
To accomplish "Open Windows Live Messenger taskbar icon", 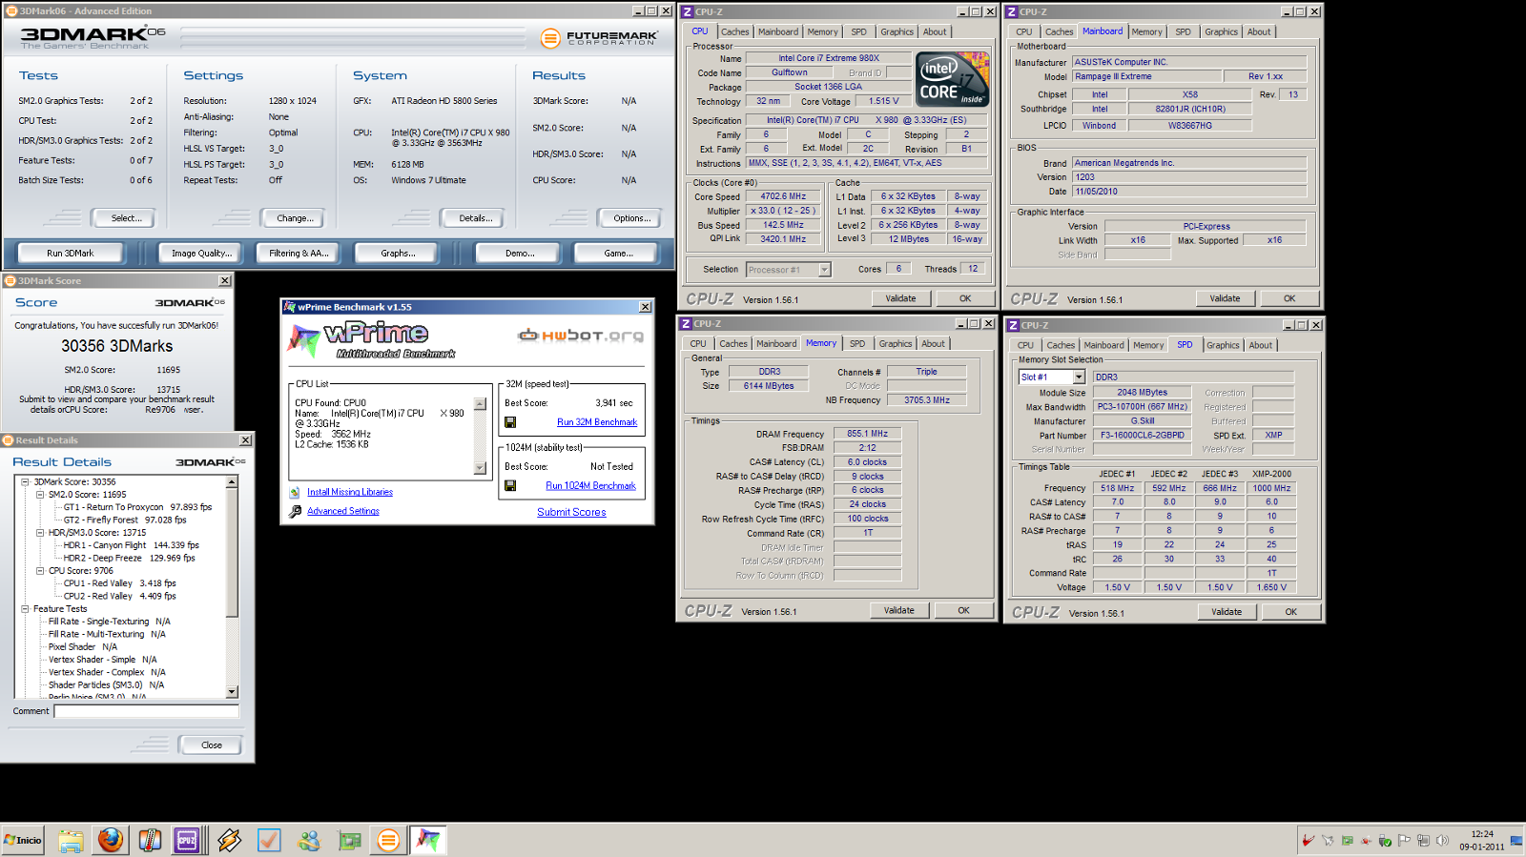I will click(x=309, y=840).
